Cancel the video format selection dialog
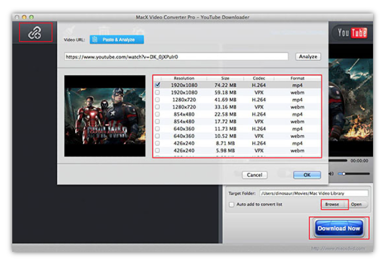The image size is (391, 268). [254, 175]
